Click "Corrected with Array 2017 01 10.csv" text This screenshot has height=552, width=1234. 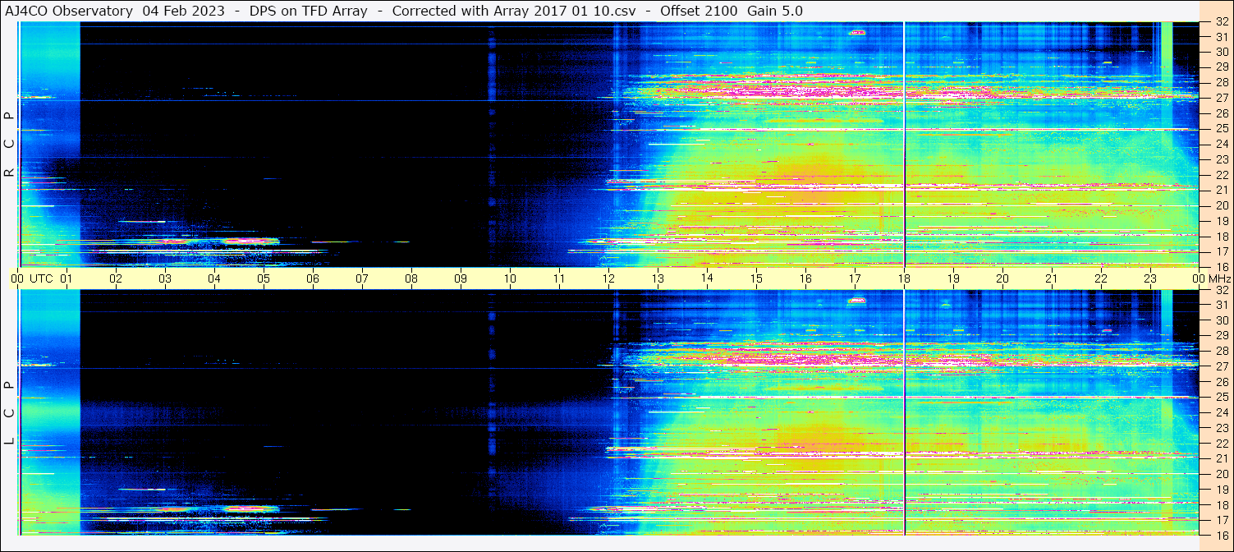[514, 11]
